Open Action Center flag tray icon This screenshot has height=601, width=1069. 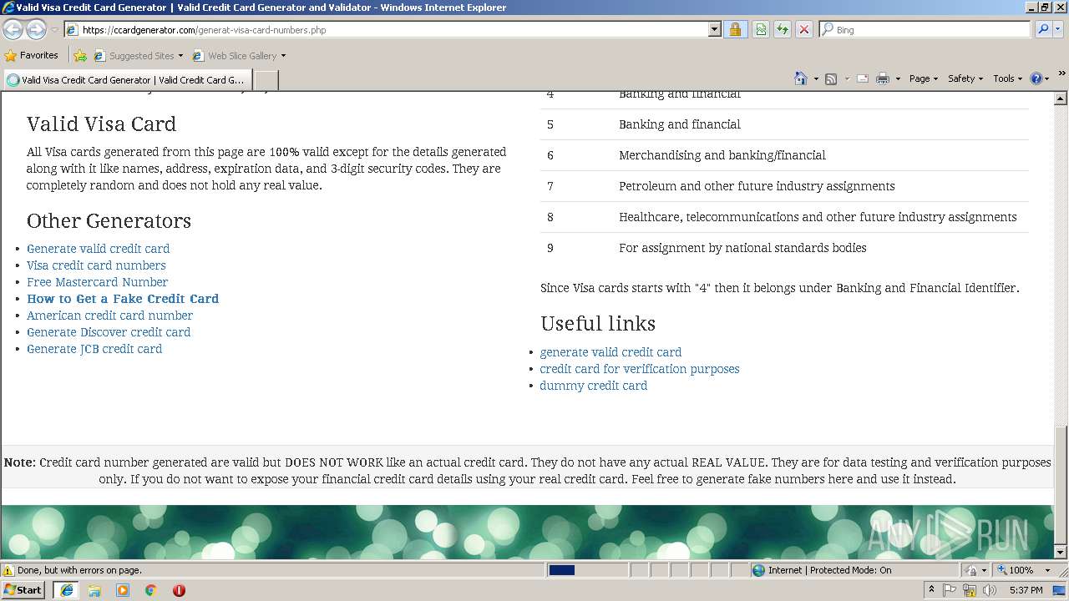pyautogui.click(x=950, y=590)
